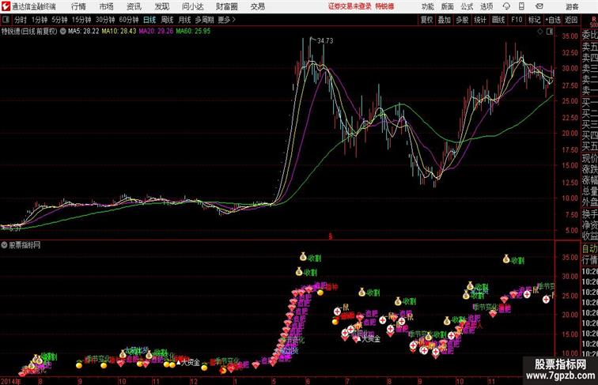Click the 34.73 high price label
Screen dimensions: 598x385
click(x=325, y=41)
